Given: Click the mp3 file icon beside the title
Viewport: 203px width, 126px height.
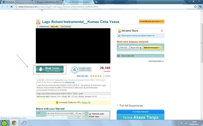Looking at the screenshot, I should point(38,22).
